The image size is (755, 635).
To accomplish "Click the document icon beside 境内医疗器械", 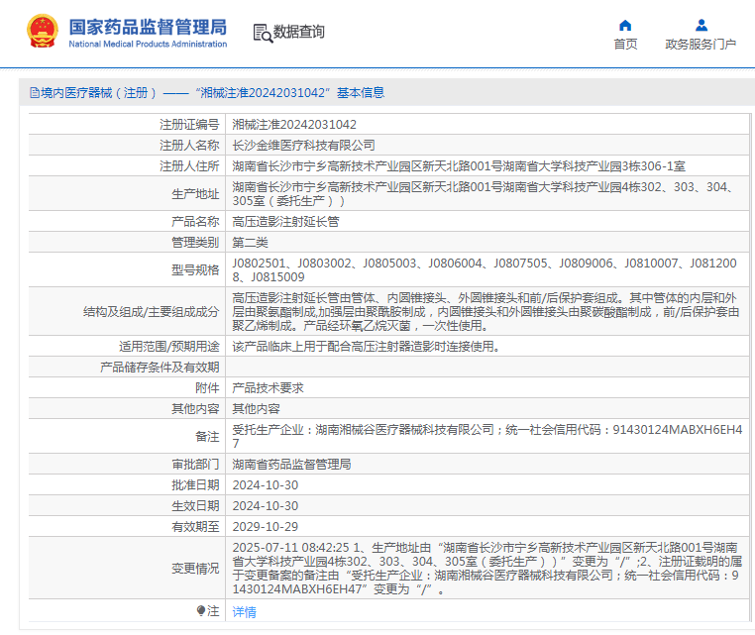I will [x=35, y=92].
